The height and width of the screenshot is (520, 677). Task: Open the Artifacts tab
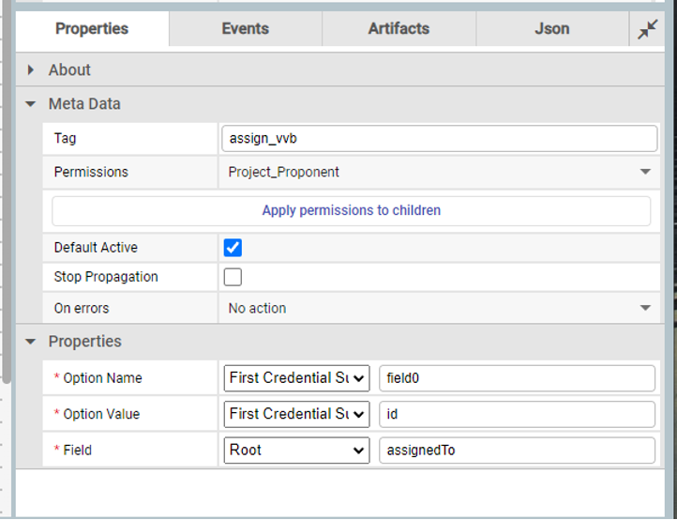[x=399, y=29]
